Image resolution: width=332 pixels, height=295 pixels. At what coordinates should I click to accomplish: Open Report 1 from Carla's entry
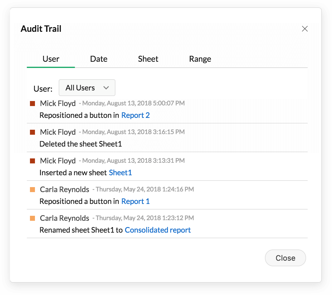pos(135,201)
